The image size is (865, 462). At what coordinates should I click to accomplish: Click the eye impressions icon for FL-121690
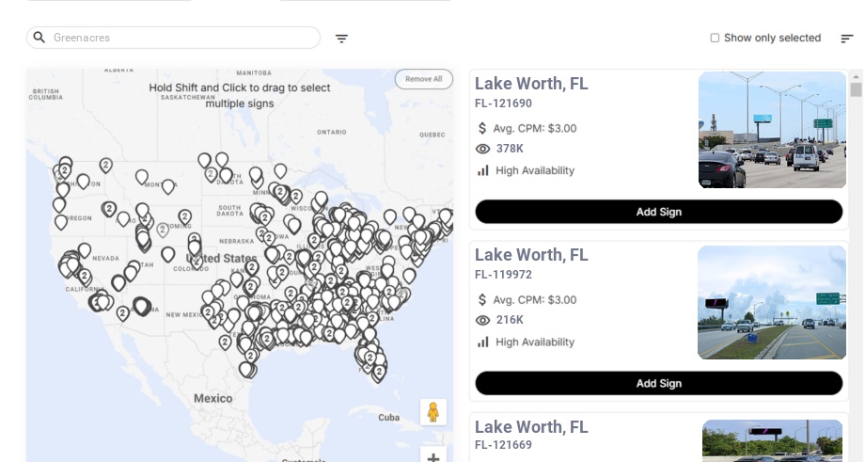(x=483, y=149)
